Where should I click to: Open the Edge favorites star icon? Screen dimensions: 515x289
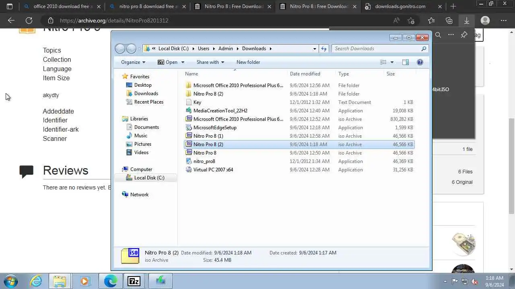[431, 20]
